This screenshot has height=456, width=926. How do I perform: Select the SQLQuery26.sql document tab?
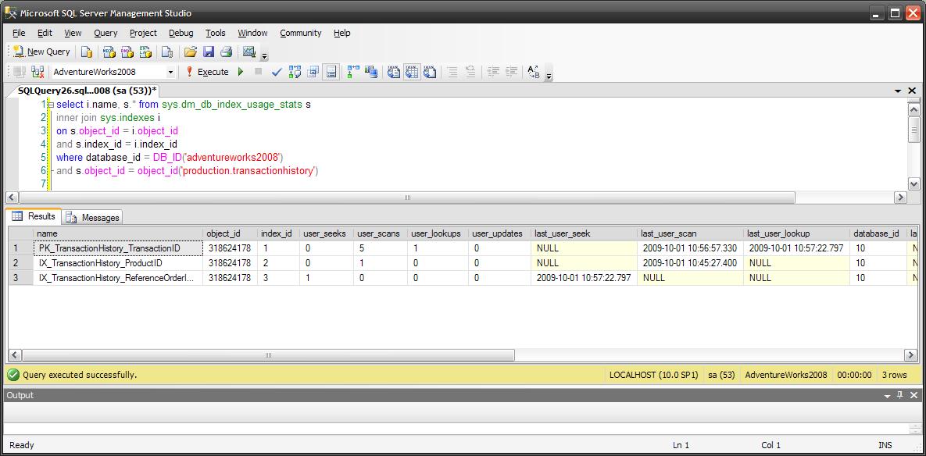(x=88, y=91)
